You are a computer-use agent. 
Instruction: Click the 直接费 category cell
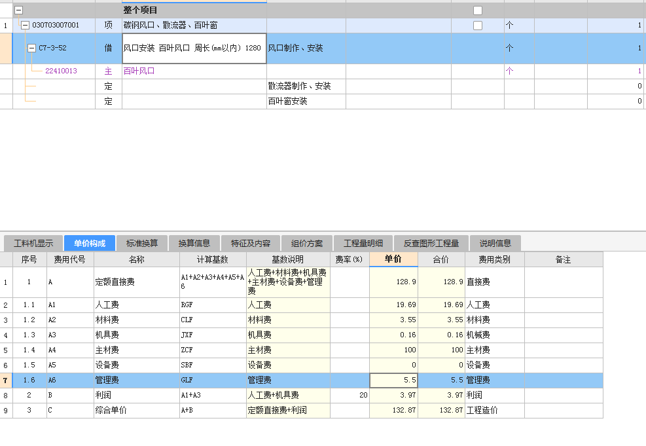[x=494, y=282]
